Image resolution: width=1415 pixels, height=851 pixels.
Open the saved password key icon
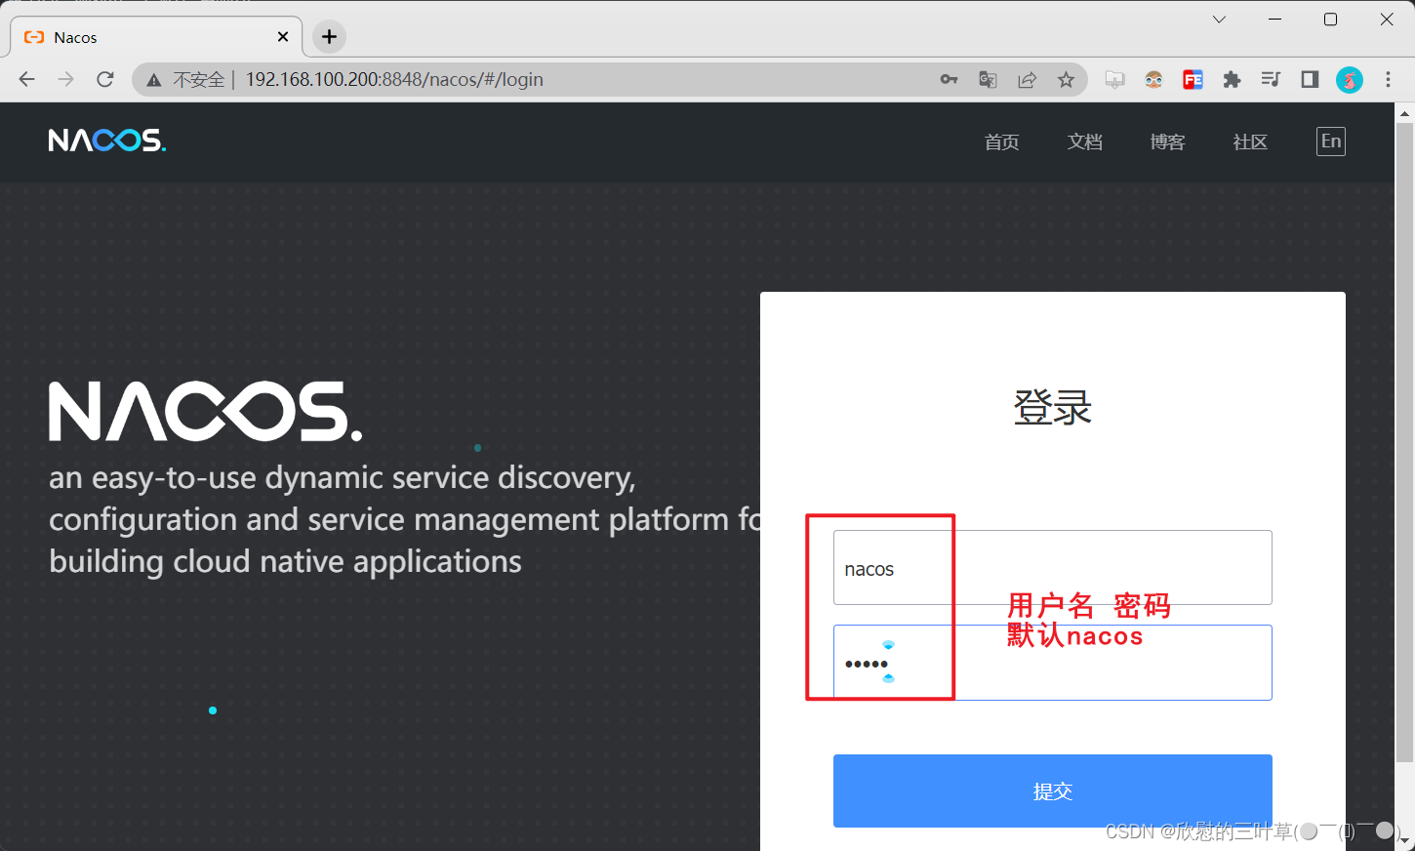pos(949,79)
